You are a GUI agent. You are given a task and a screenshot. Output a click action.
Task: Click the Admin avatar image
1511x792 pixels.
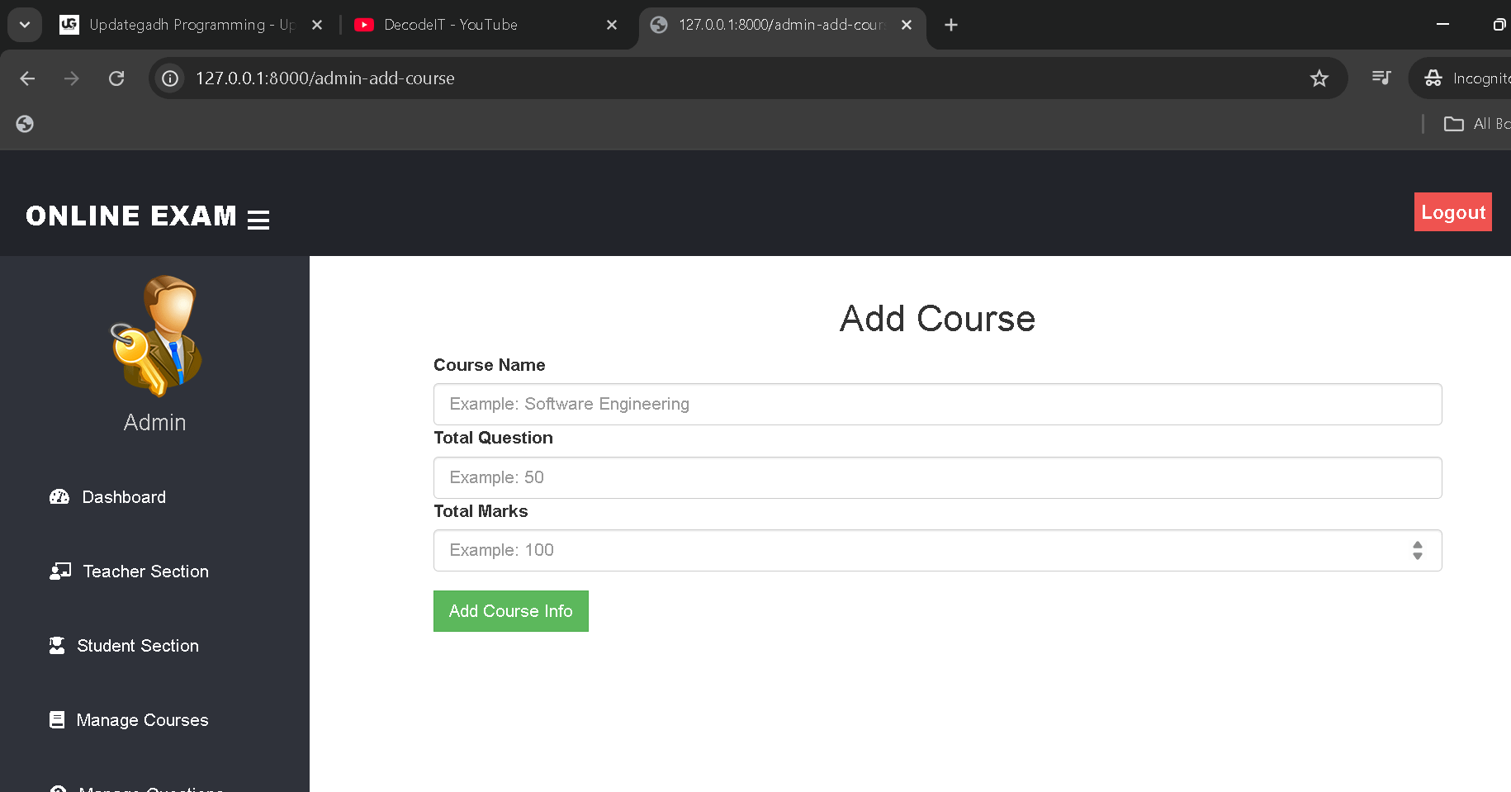click(x=154, y=336)
